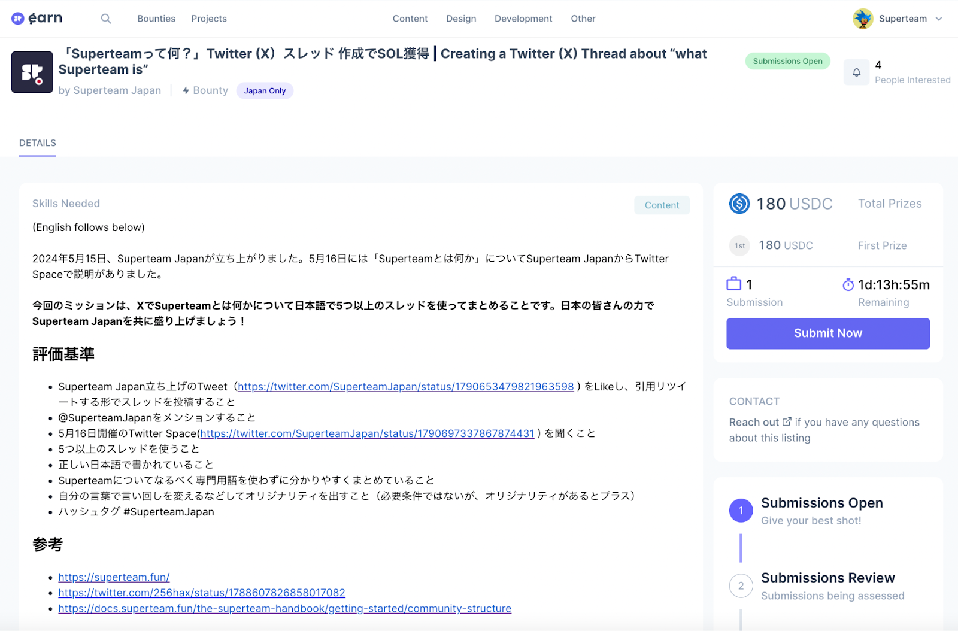
Task: Select the Content category
Action: click(410, 19)
